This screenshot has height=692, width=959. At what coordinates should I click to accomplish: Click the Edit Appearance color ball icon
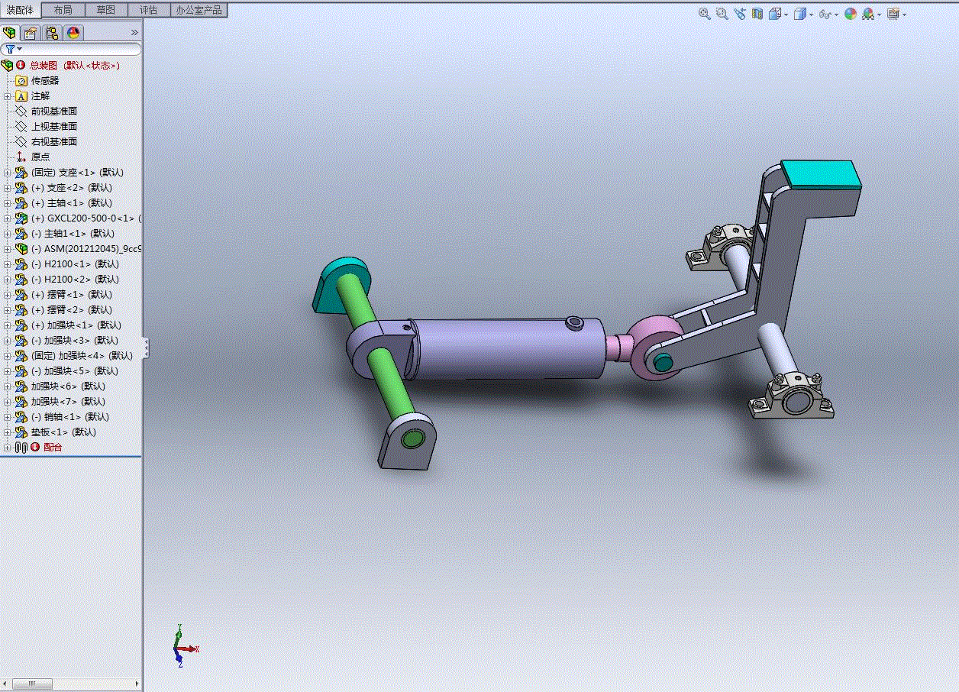click(x=851, y=14)
